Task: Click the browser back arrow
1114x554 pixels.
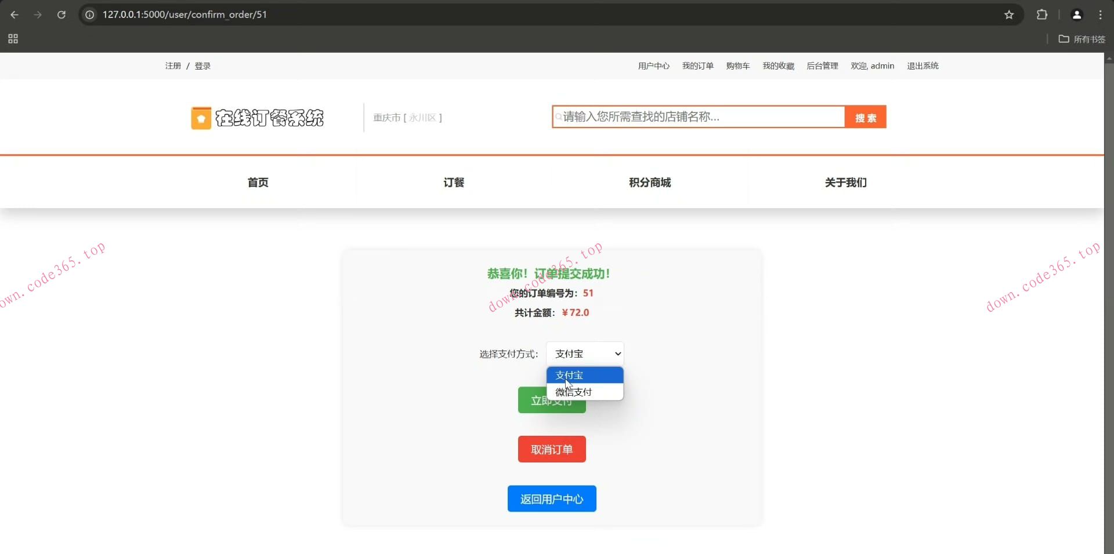Action: tap(15, 15)
